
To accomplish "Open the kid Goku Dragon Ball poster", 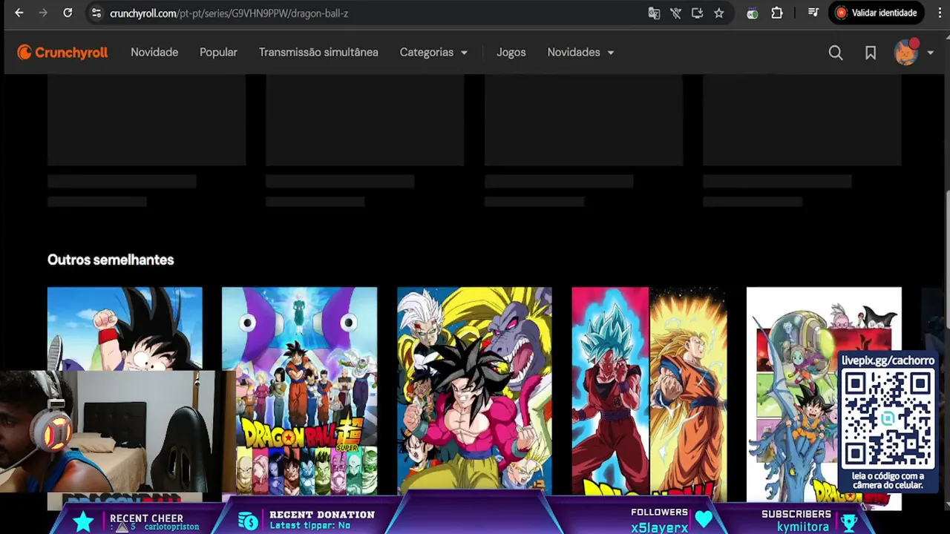I will click(x=125, y=328).
